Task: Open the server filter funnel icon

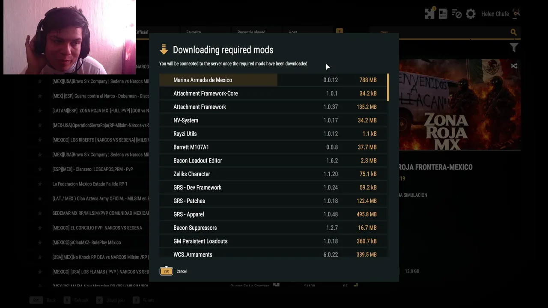Action: pos(514,47)
